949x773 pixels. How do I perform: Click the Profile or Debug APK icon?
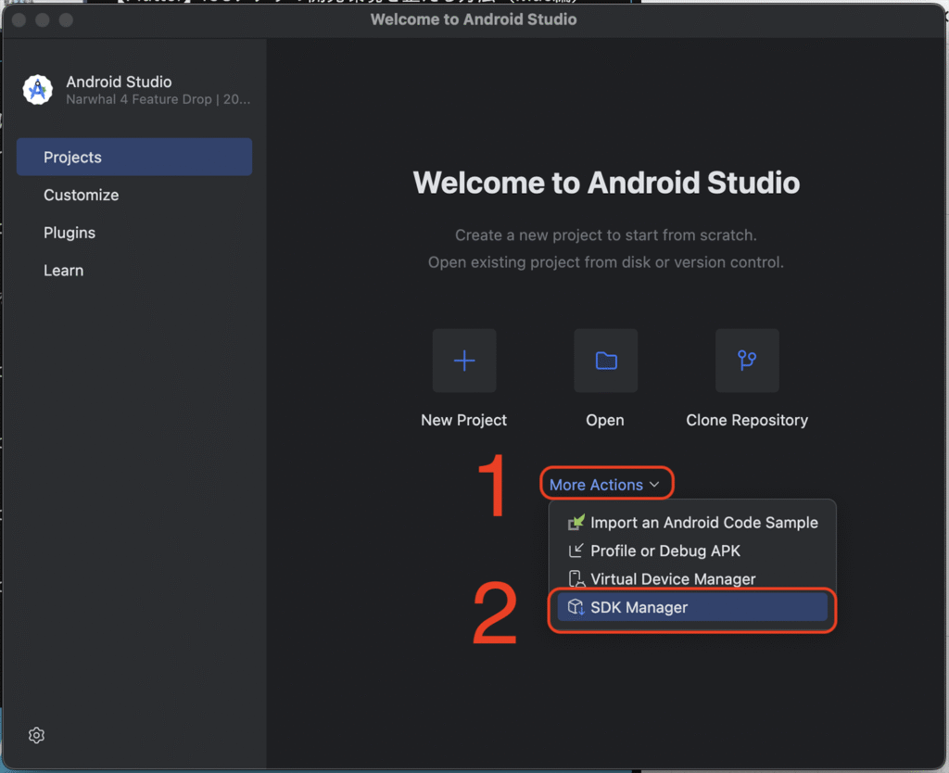[576, 551]
